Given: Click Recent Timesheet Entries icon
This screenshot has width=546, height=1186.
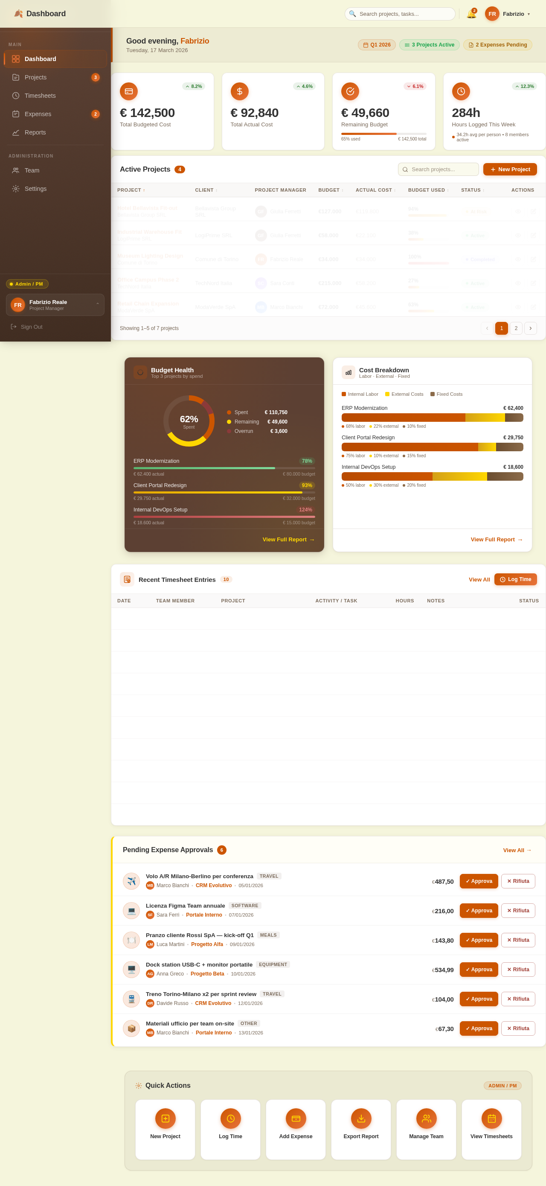Looking at the screenshot, I should tap(127, 579).
